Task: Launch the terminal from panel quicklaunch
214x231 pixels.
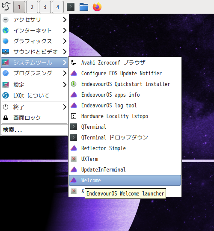Action: 71,7
